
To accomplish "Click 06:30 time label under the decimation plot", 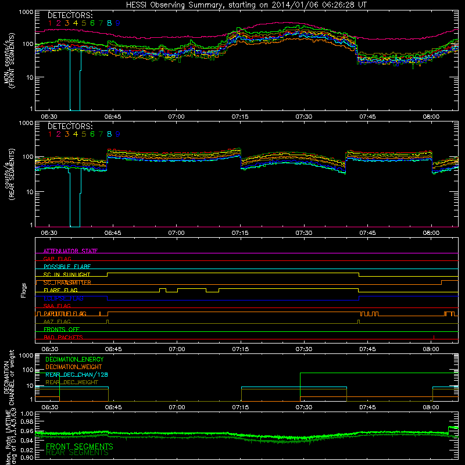I will (50, 407).
